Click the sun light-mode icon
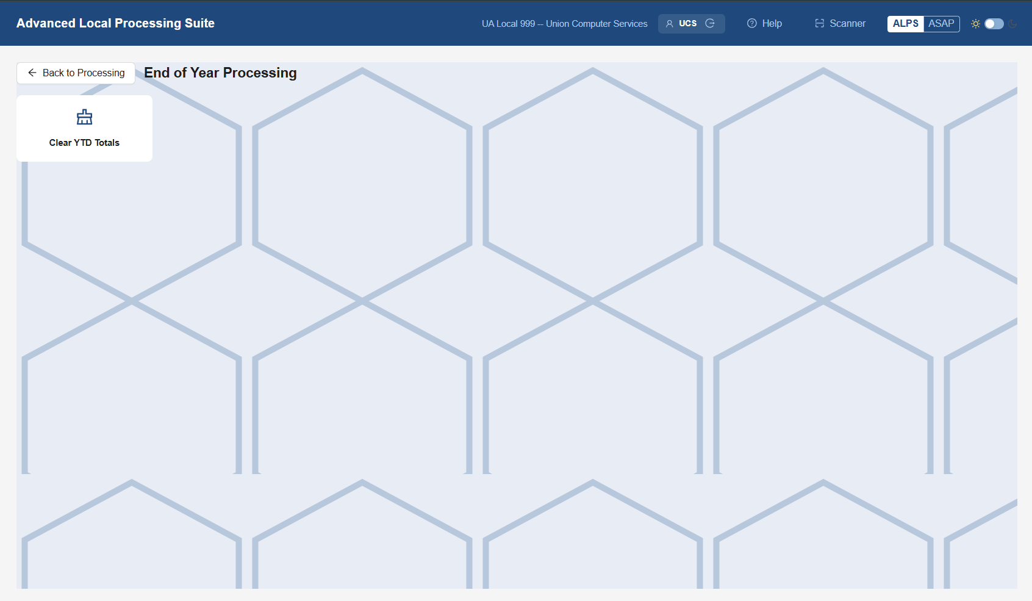This screenshot has height=601, width=1032. coord(975,24)
